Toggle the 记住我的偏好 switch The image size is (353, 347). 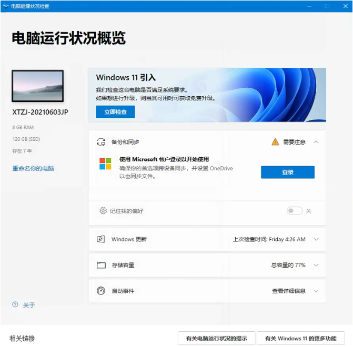[x=295, y=211]
